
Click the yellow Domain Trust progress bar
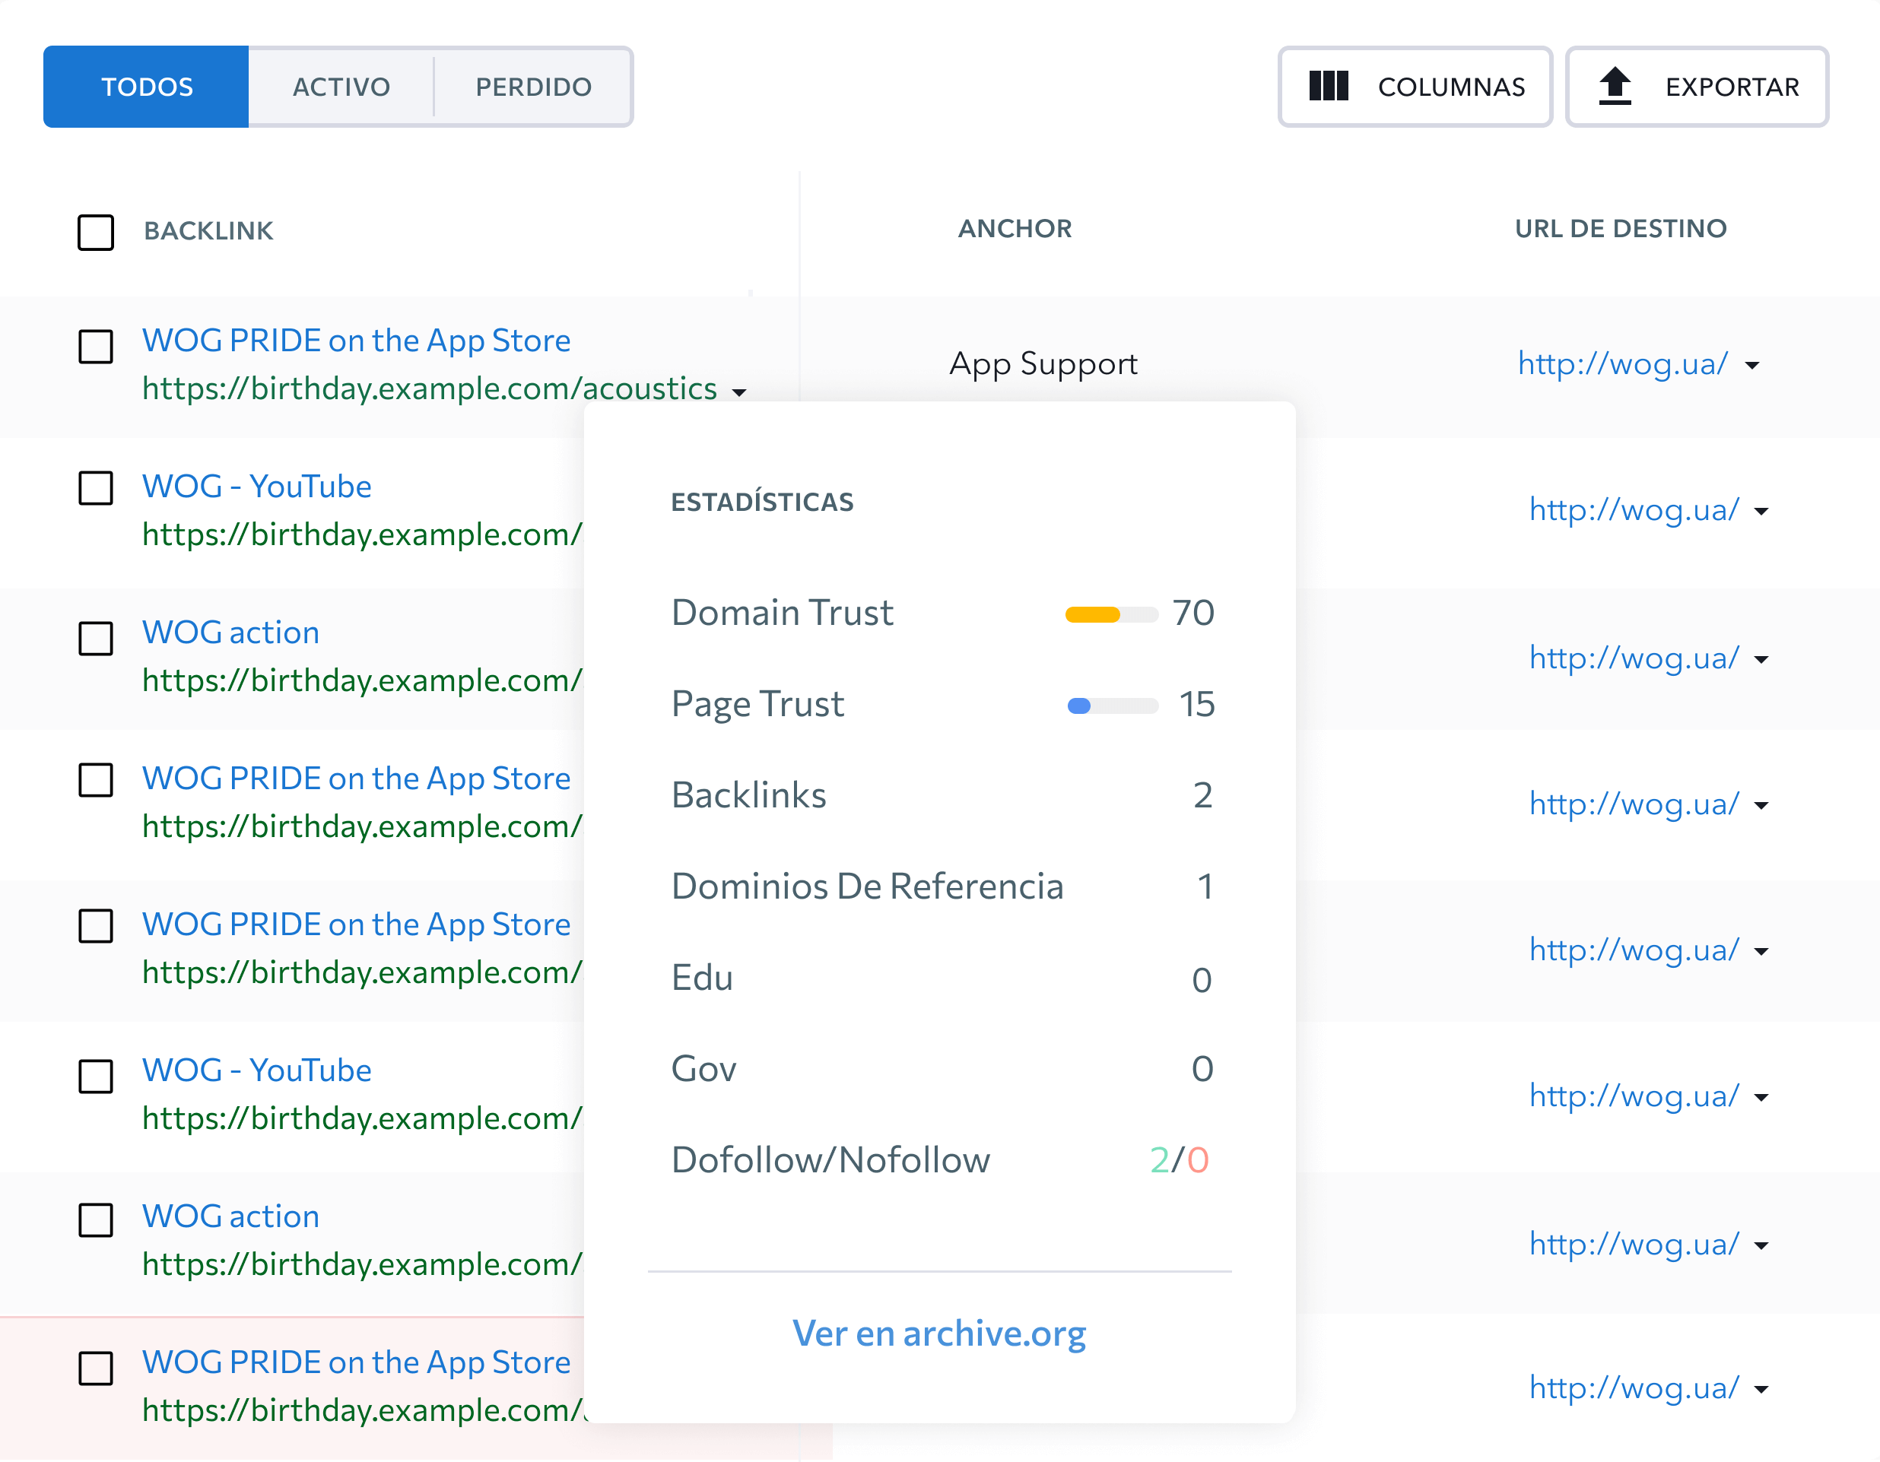(1111, 614)
